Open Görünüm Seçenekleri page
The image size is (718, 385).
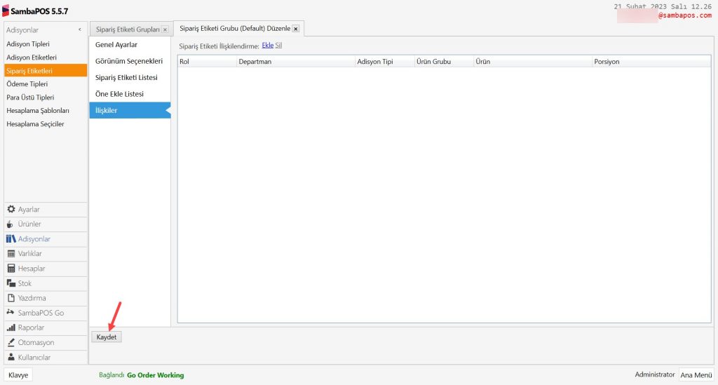click(129, 61)
